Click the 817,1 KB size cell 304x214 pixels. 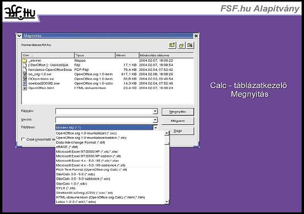coord(129,74)
